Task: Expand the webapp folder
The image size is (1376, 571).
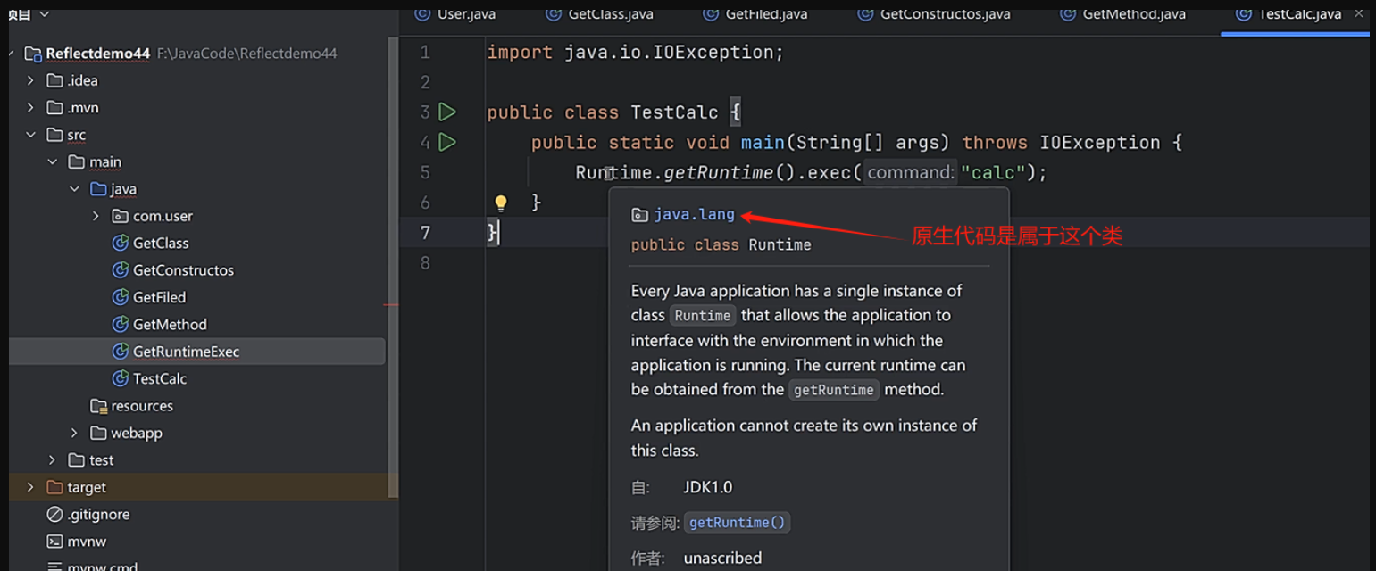Action: coord(74,433)
